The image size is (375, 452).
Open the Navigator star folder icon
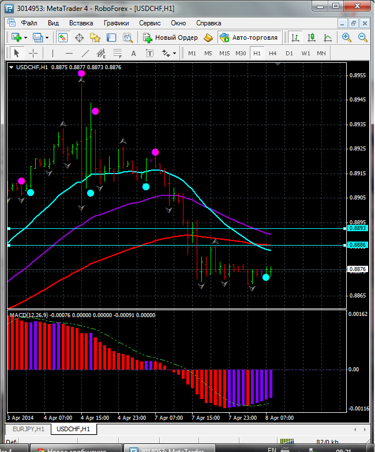point(95,37)
